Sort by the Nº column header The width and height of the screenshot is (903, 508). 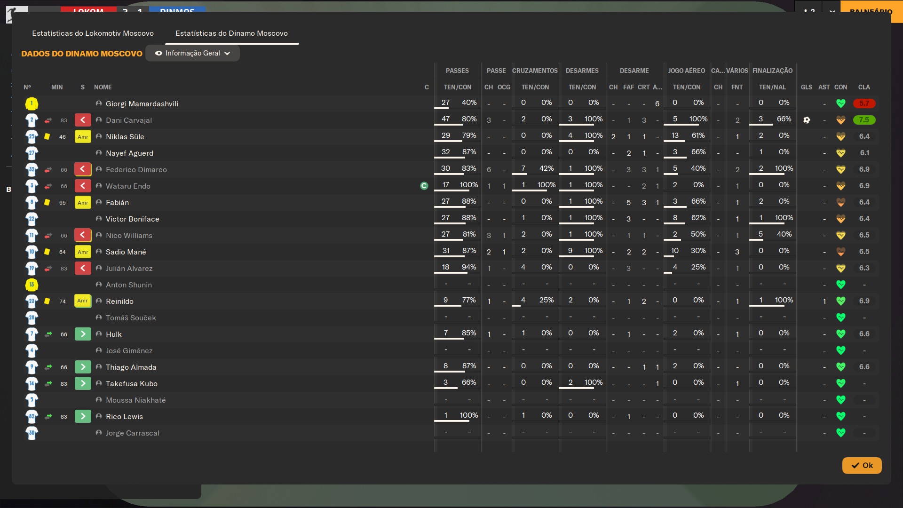pos(27,87)
